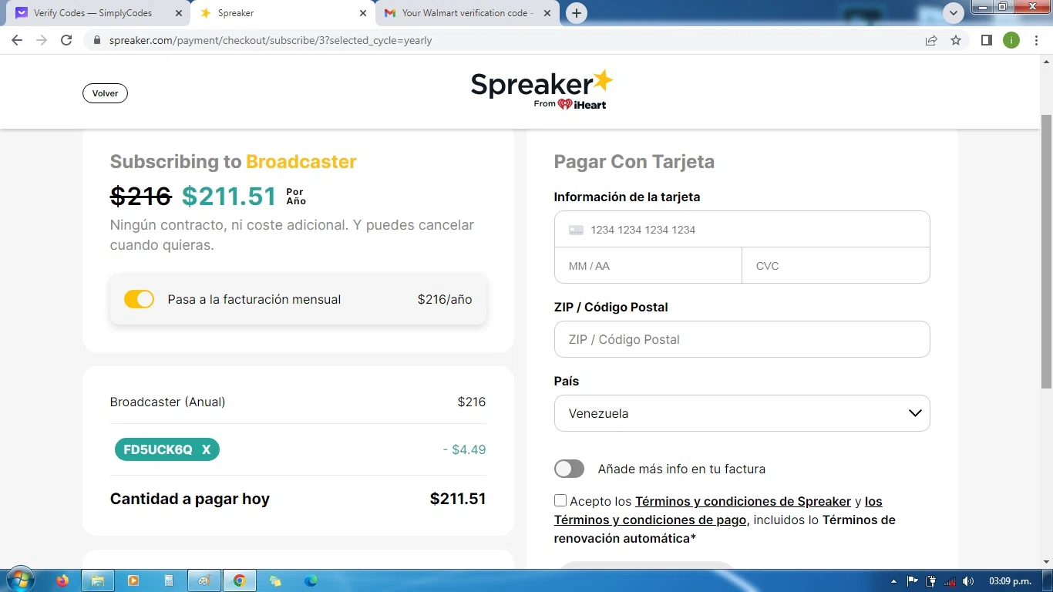Close the Verify Codes SimplyCodes tab
The image size is (1053, 592).
[179, 13]
